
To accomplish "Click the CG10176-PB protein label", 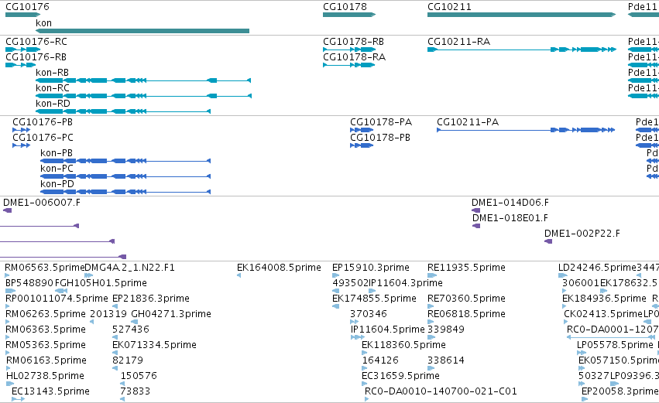I will (x=43, y=122).
